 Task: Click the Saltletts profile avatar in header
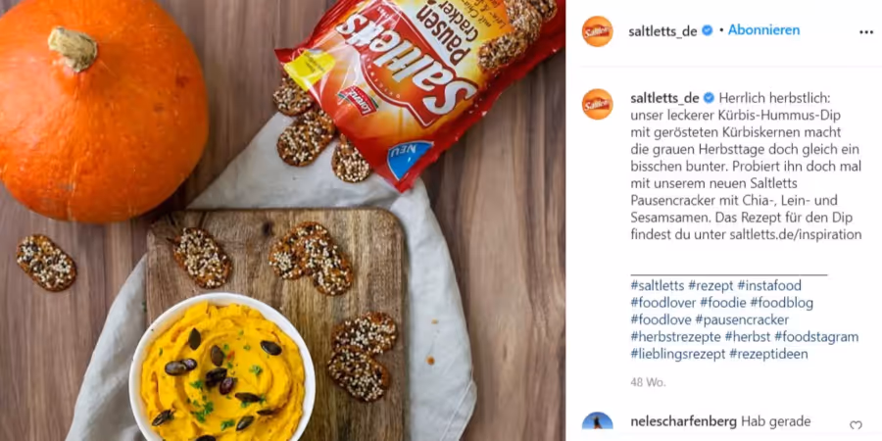coord(598,31)
